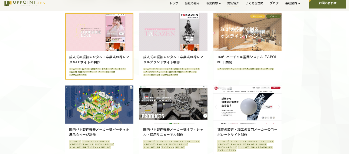This screenshot has width=349, height=154.
Task: Open the isometric virtual exhibition thumbnail
Action: click(99, 105)
